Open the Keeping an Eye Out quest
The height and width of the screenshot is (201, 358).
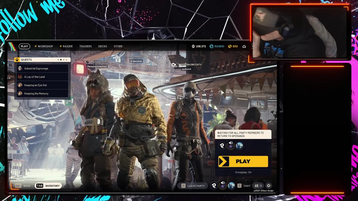pyautogui.click(x=42, y=85)
